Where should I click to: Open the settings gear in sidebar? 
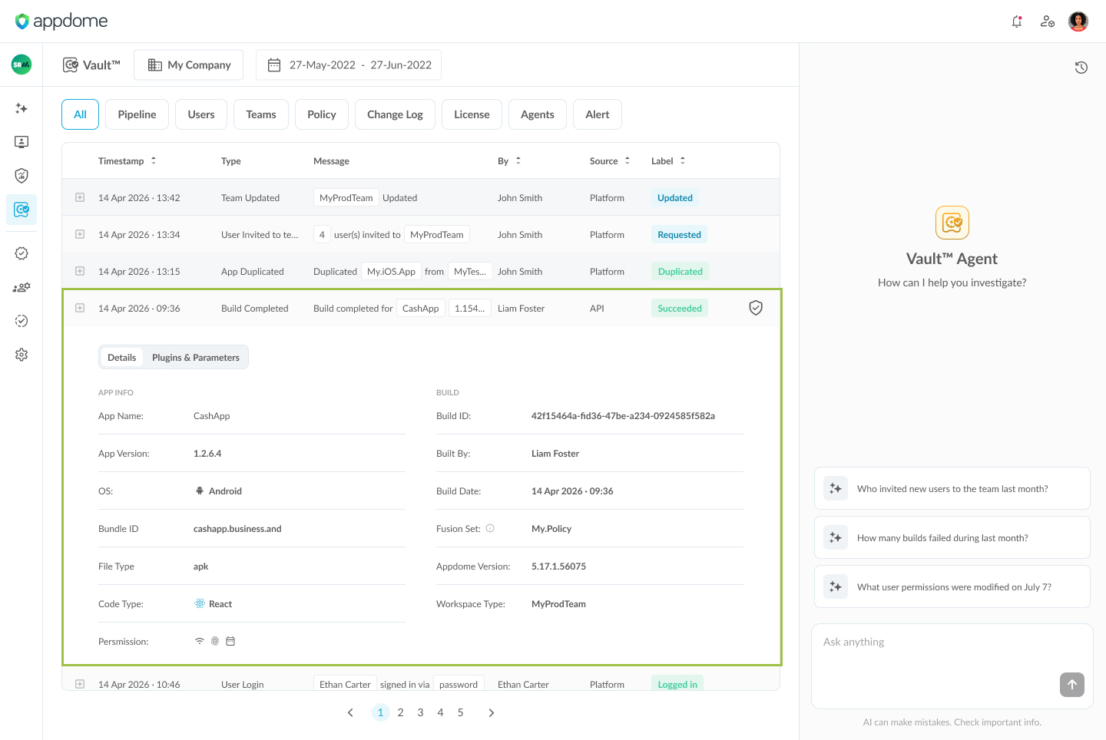(22, 355)
